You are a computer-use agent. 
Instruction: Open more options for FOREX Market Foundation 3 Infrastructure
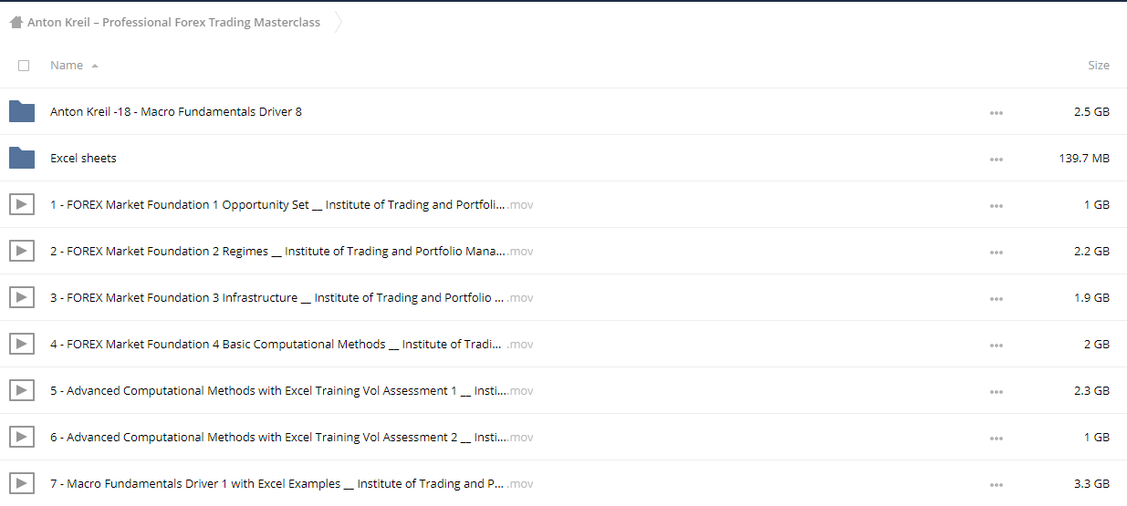[x=996, y=298]
